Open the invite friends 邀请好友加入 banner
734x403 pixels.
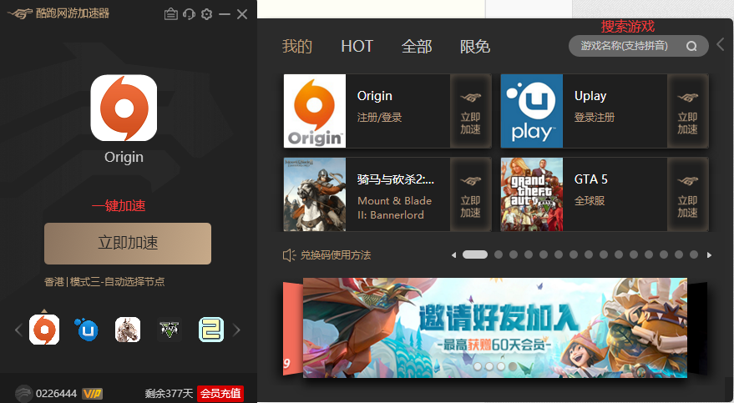495,328
